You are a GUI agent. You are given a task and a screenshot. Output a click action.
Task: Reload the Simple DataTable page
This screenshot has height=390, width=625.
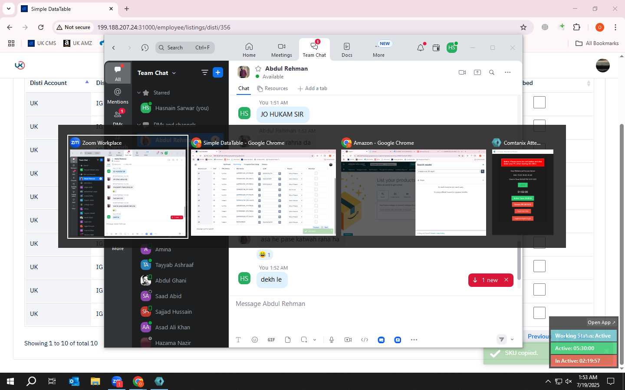(41, 27)
